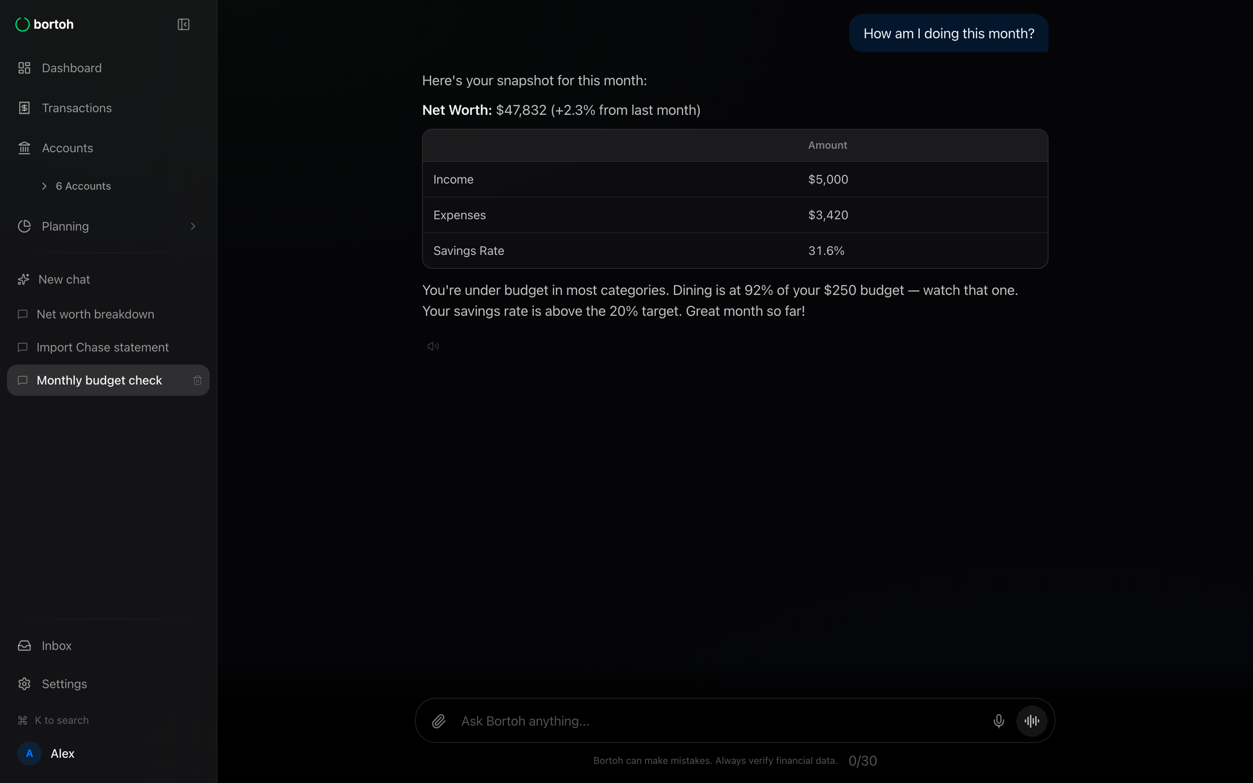1253x783 pixels.
Task: Open Settings with the gear icon
Action: (24, 683)
